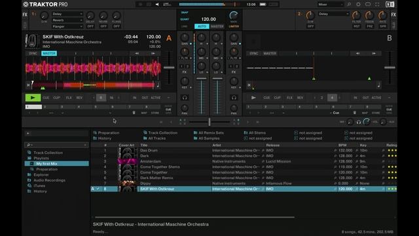Enable QUANT mode in master panel
This screenshot has width=419, height=236.
(x=185, y=19)
